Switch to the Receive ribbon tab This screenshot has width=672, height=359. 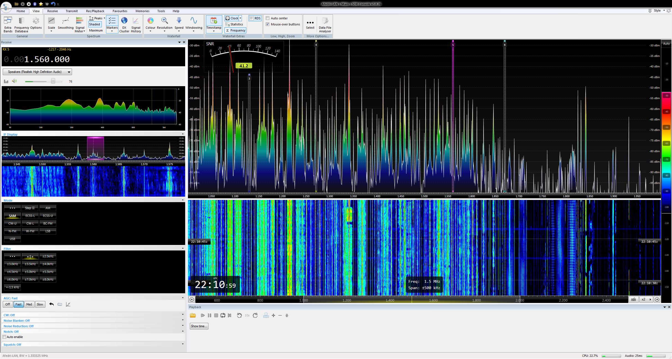(52, 11)
